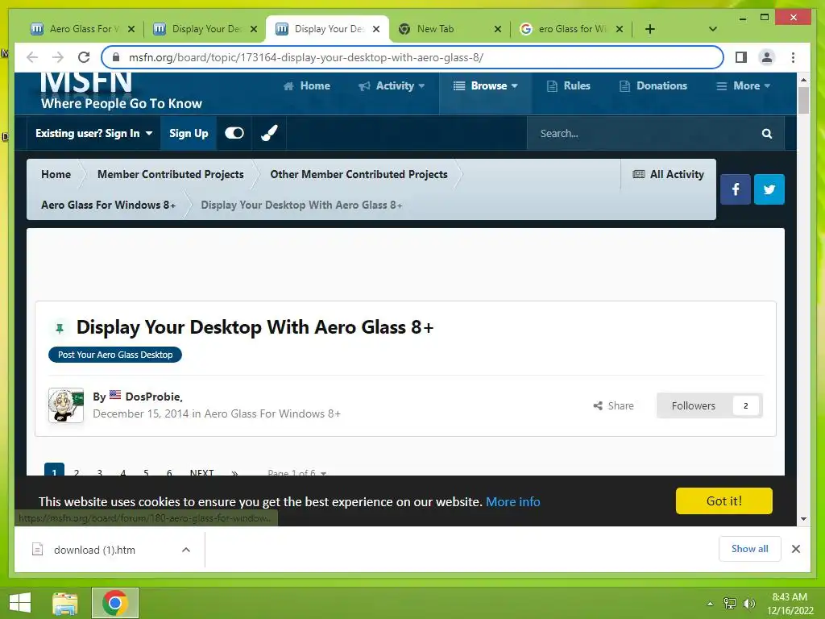Screen dimensions: 825x619
Task: Click DosProbie's avatar thumbnail
Action: point(66,405)
